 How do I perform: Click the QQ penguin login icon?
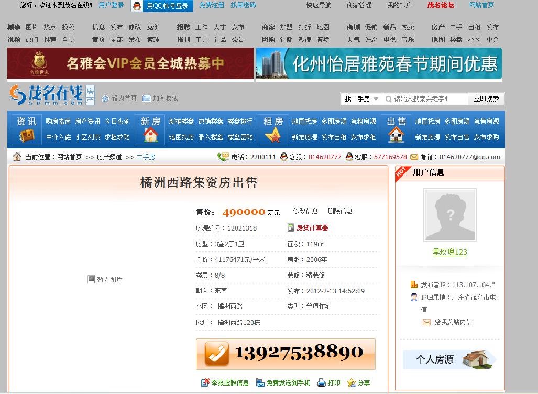tap(137, 6)
